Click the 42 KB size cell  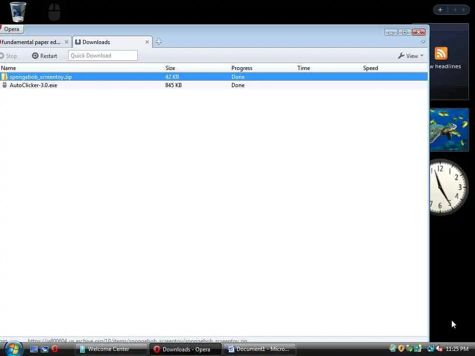click(x=172, y=77)
